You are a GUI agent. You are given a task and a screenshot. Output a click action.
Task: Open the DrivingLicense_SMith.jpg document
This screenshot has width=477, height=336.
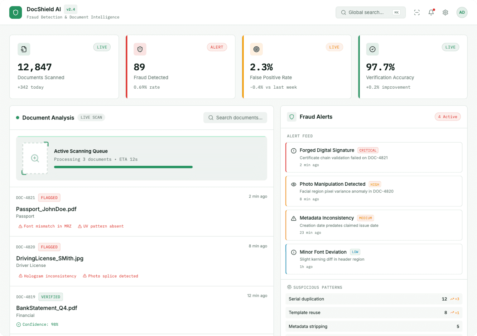tap(50, 258)
